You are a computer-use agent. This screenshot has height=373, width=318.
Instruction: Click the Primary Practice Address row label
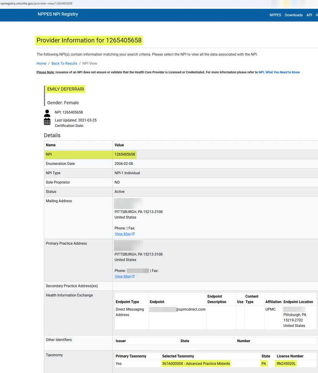66,243
